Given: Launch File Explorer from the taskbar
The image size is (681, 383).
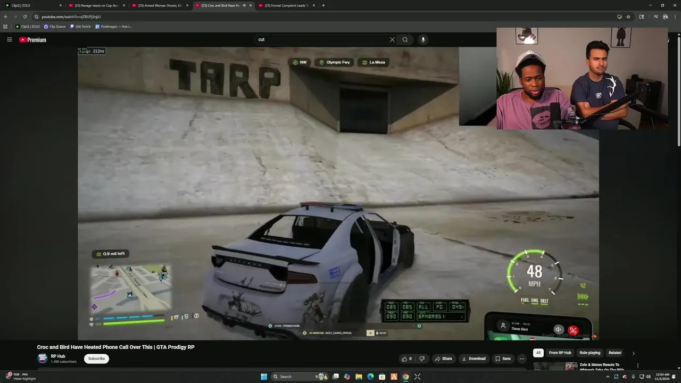Looking at the screenshot, I should [359, 377].
